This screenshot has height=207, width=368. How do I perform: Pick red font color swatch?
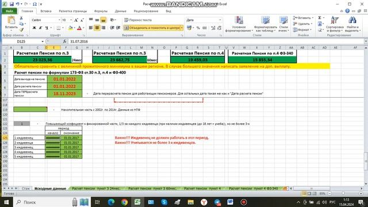click(79, 28)
